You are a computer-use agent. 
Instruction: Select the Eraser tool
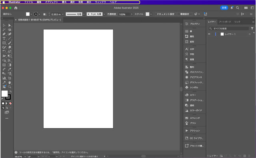[x=10, y=47]
